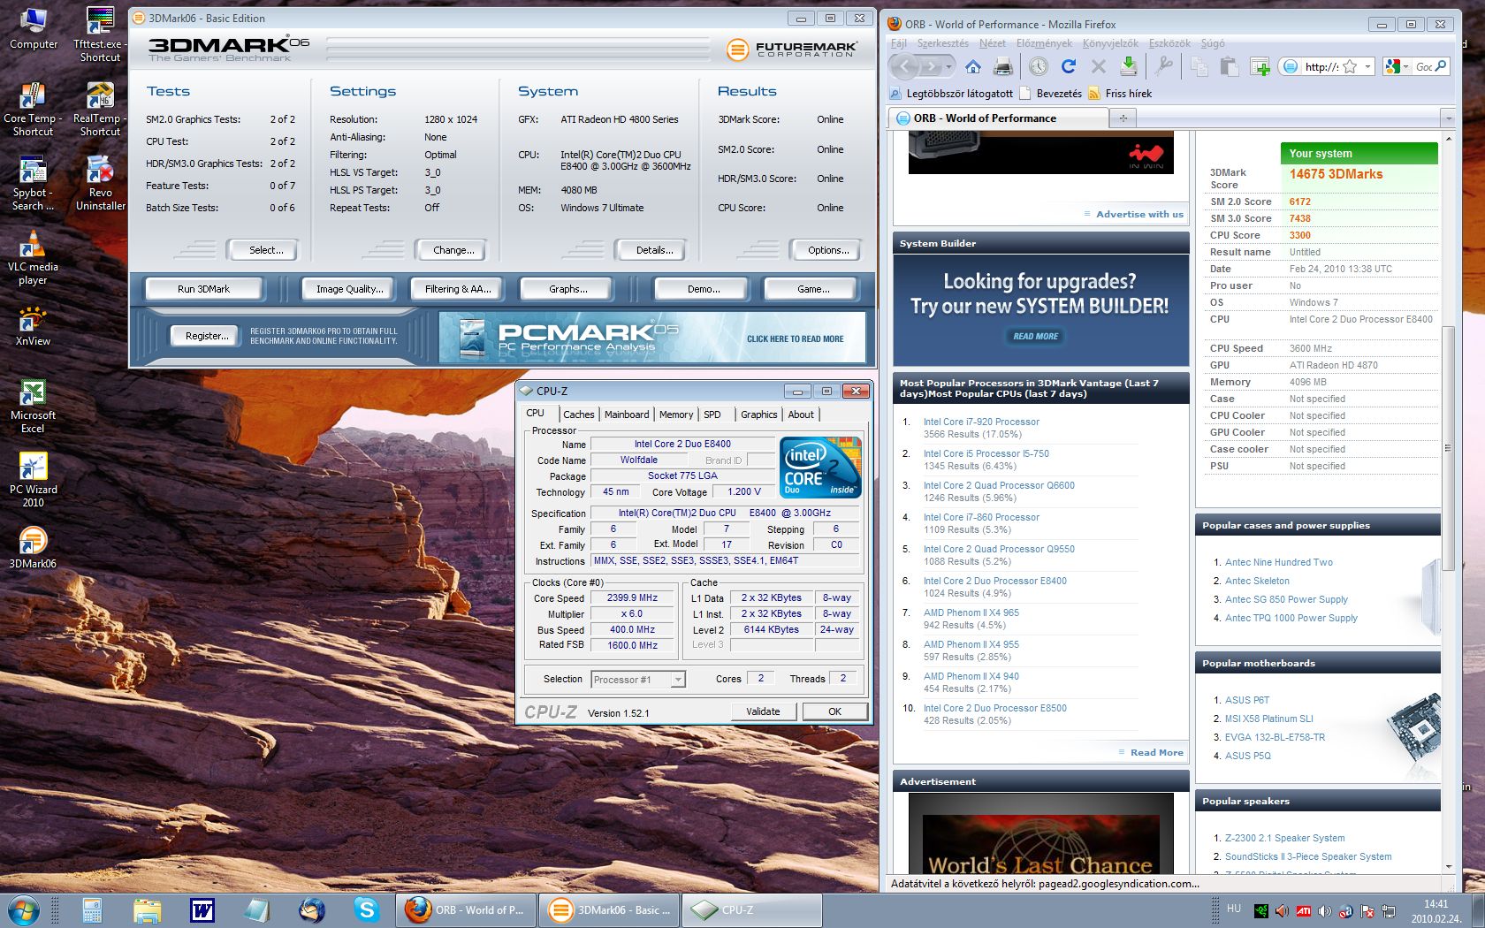Open Revo Uninstaller desktop icon
The height and width of the screenshot is (928, 1485).
pyautogui.click(x=100, y=183)
